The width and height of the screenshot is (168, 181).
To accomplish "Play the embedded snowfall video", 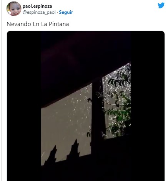I will tap(86, 106).
